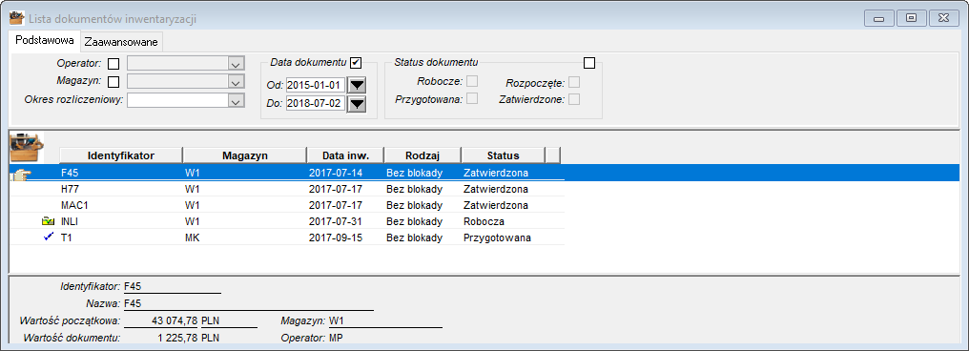Viewport: 969px width, 351px height.
Task: Click the blue checkmark icon next to T1
Action: pyautogui.click(x=49, y=236)
